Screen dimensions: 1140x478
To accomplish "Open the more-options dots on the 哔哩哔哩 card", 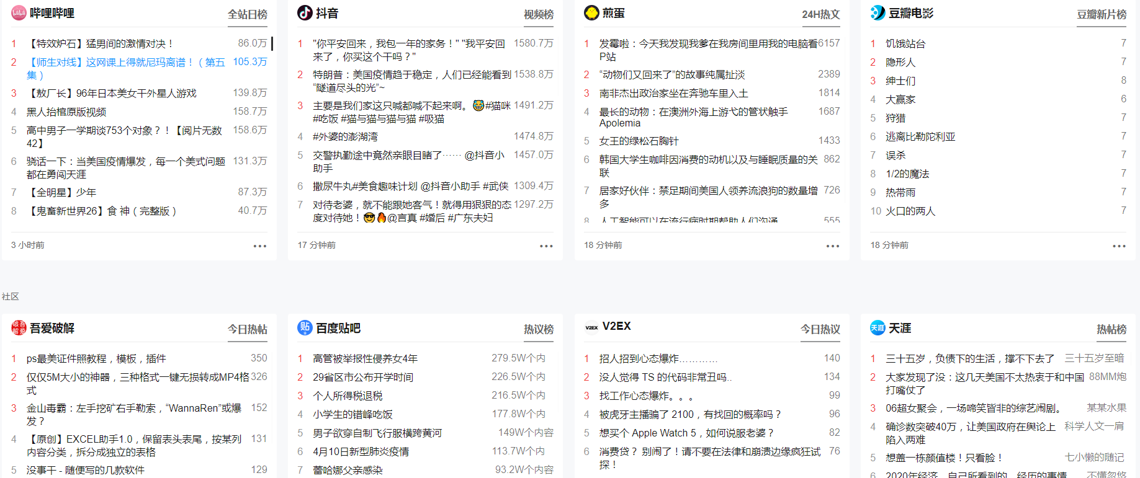I will point(260,246).
